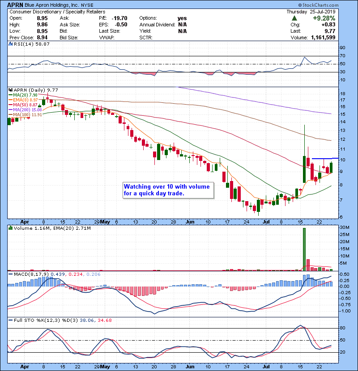Click the volume bars icon beside Volume 1.16M

(10, 228)
